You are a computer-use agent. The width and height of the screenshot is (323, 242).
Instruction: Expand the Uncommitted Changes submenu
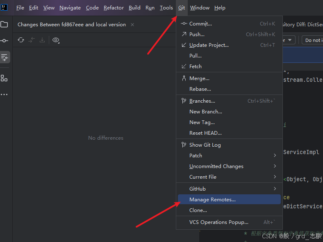(x=229, y=166)
